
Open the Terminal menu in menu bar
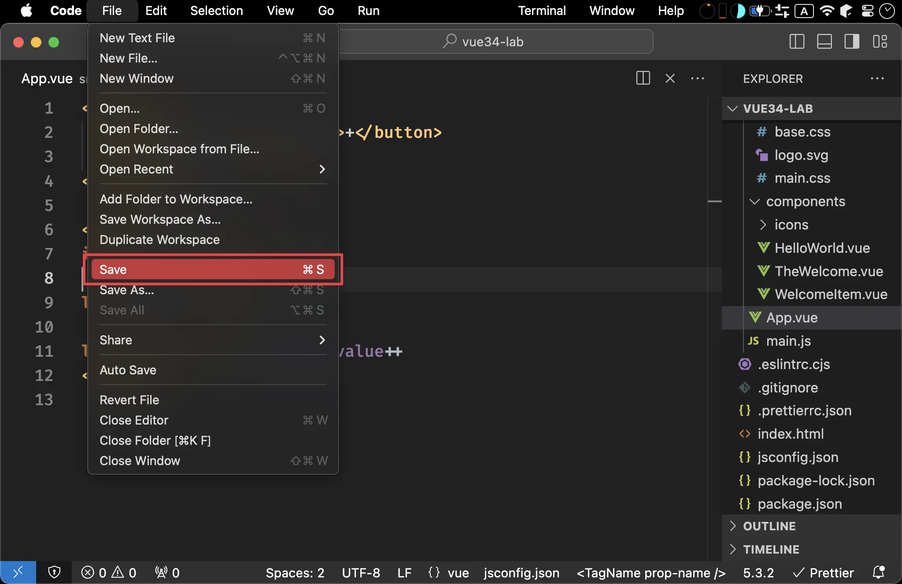point(542,11)
